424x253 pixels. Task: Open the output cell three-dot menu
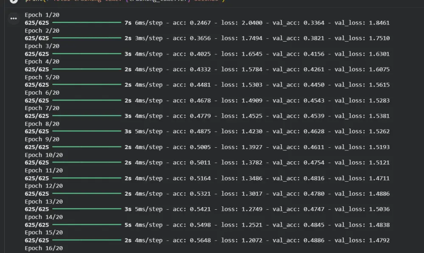(14, 19)
